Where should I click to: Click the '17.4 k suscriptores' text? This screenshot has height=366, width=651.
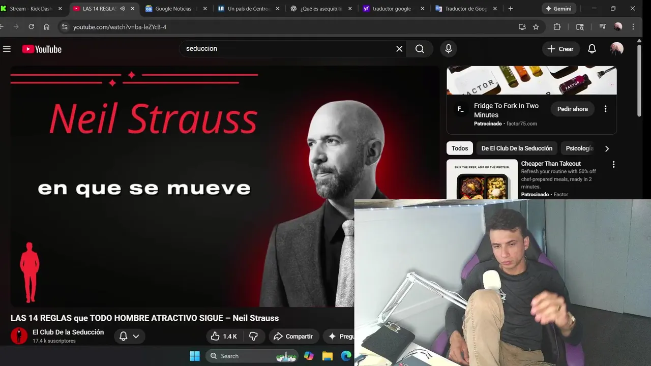54,341
